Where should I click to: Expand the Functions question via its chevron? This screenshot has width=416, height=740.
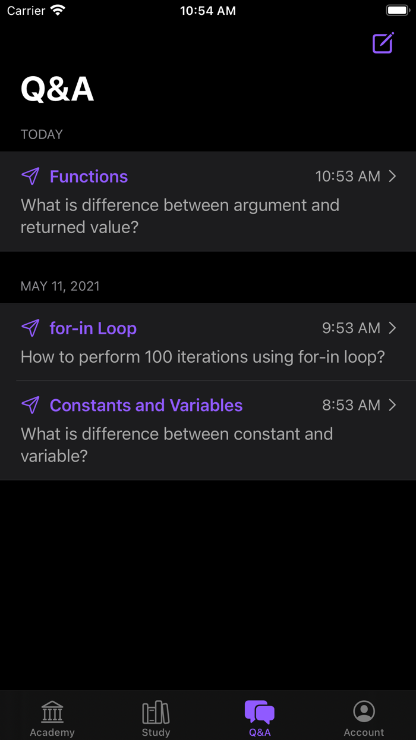coord(392,176)
